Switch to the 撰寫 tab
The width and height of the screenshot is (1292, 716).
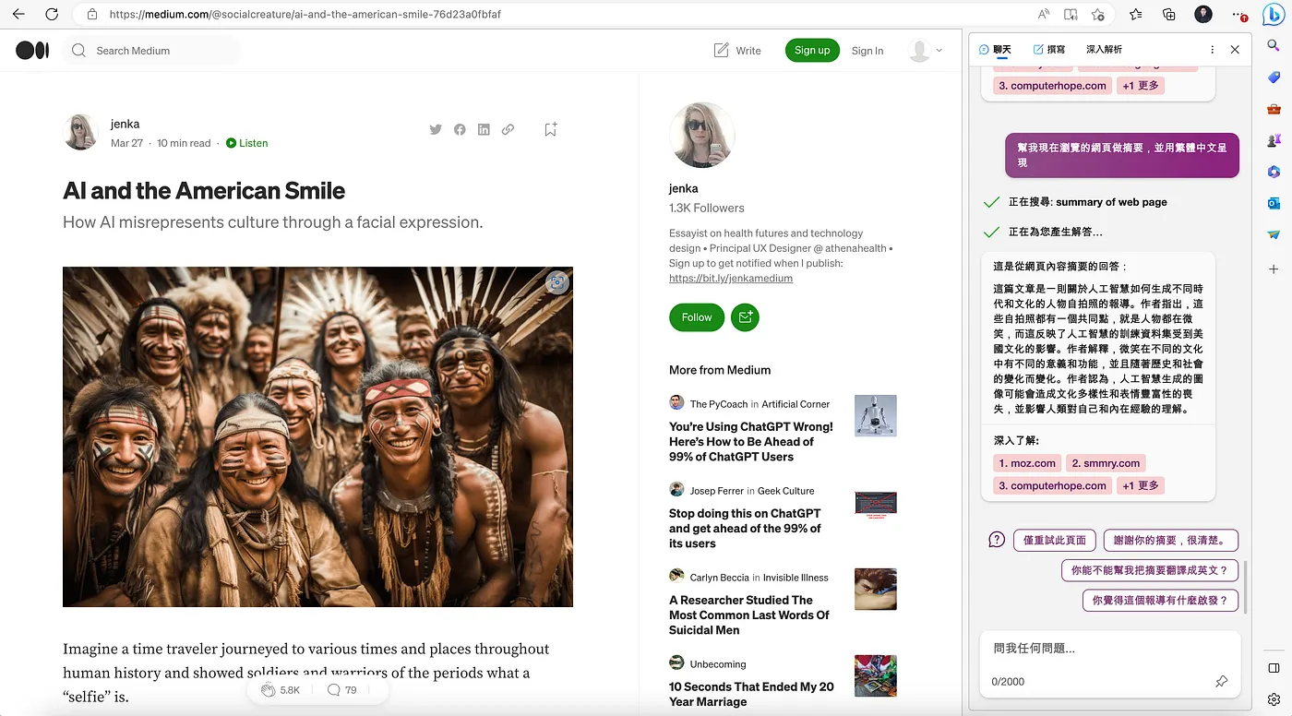1048,50
